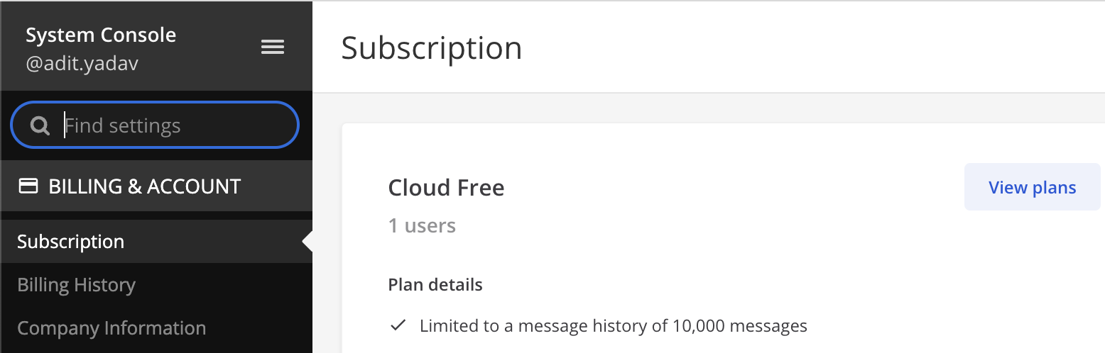
Task: Click the credit card icon beside Billing & Account
Action: [x=28, y=186]
